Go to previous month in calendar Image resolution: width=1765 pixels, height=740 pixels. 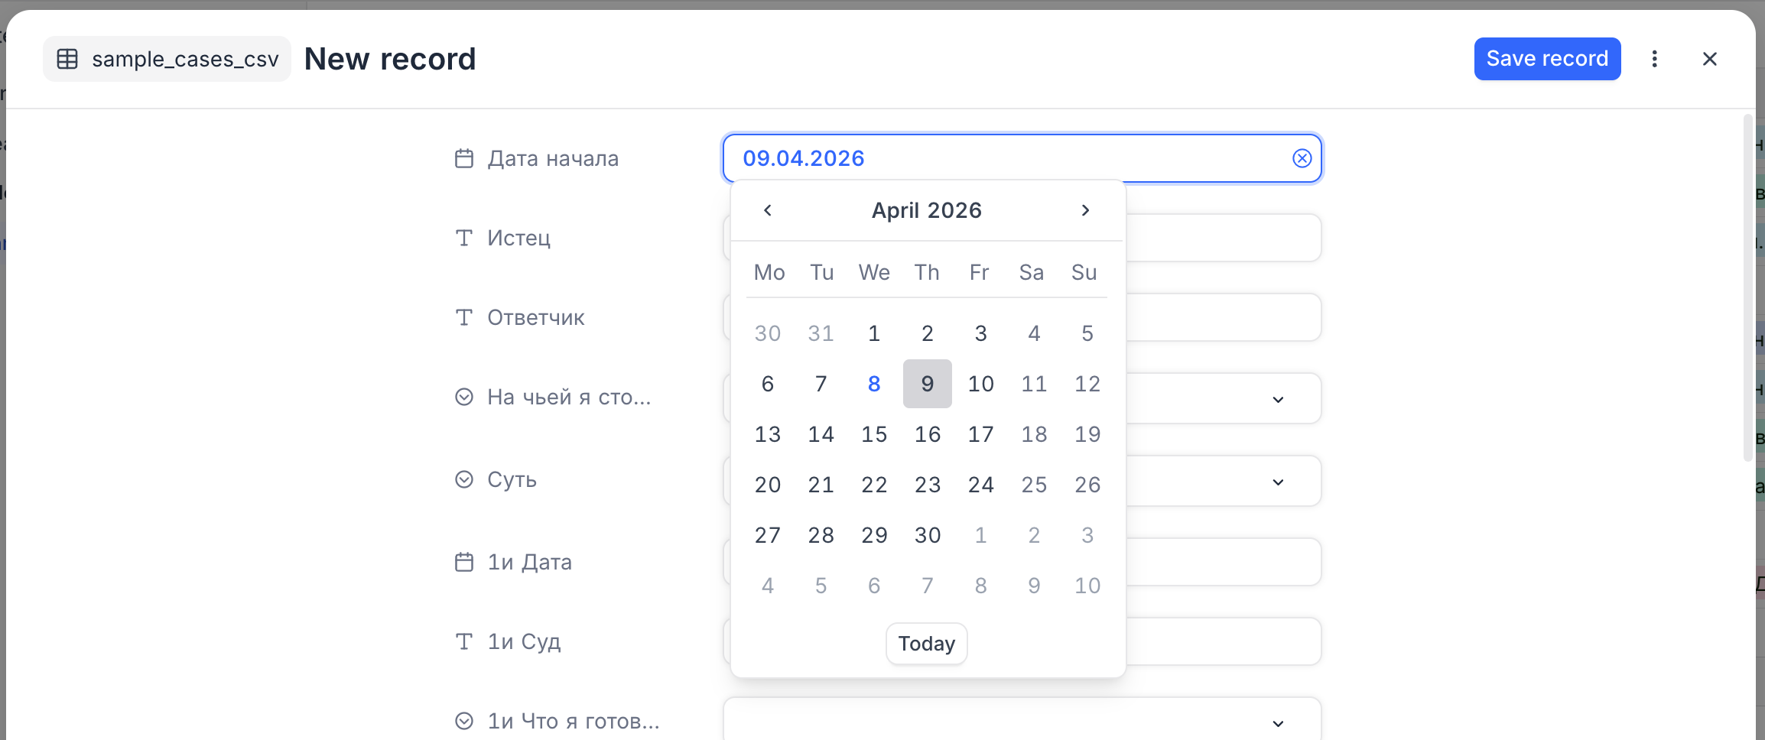pyautogui.click(x=768, y=210)
